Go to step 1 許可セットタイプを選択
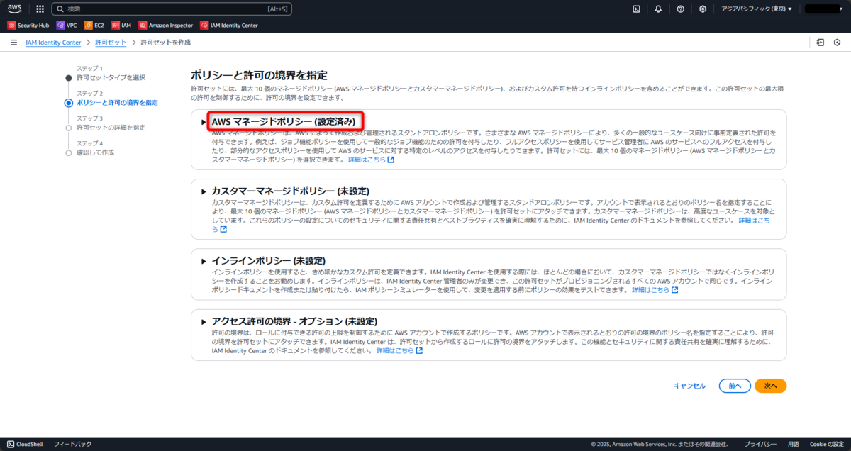The width and height of the screenshot is (851, 451). point(111,77)
